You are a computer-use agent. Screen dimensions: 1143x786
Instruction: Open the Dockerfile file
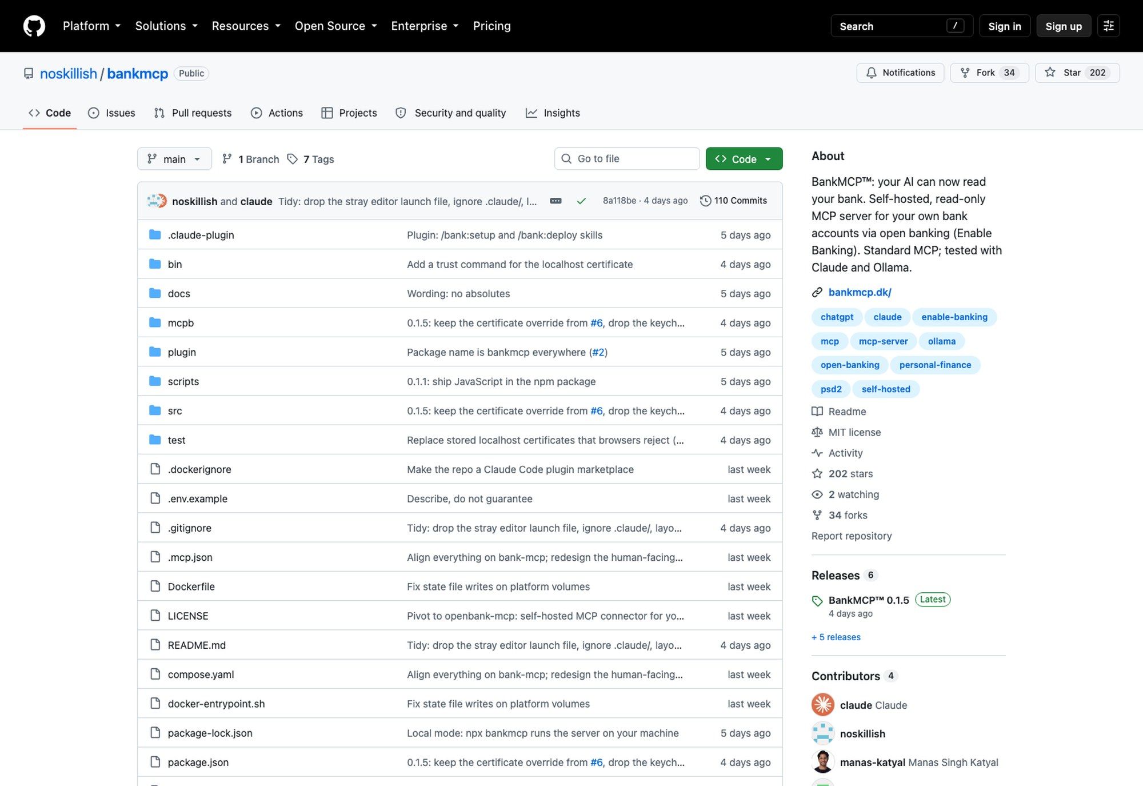coord(191,586)
